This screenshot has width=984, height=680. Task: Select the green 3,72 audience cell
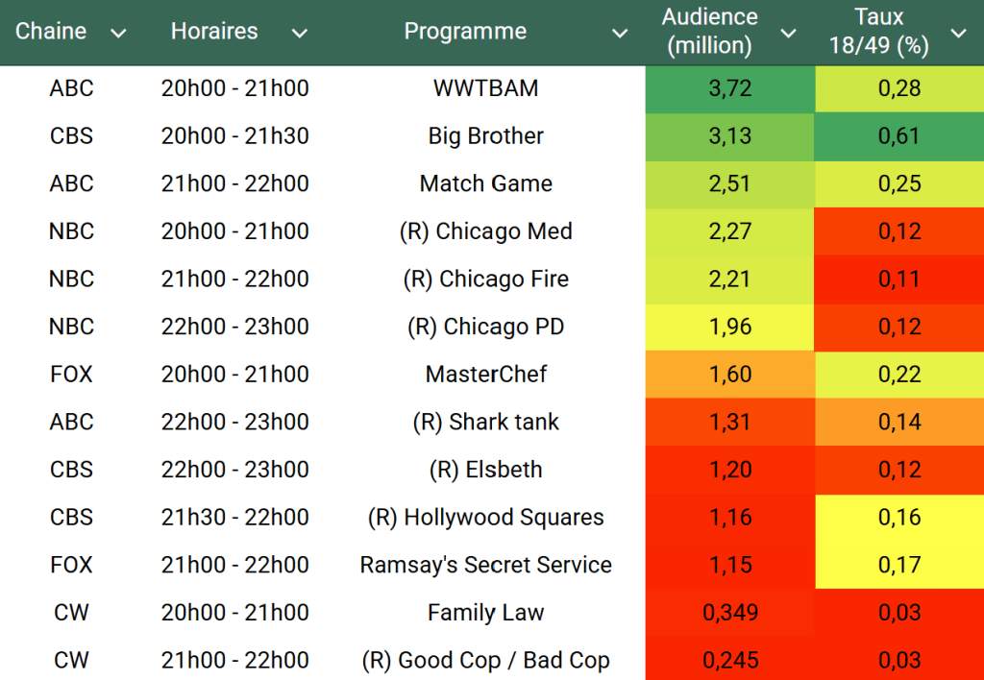[729, 88]
